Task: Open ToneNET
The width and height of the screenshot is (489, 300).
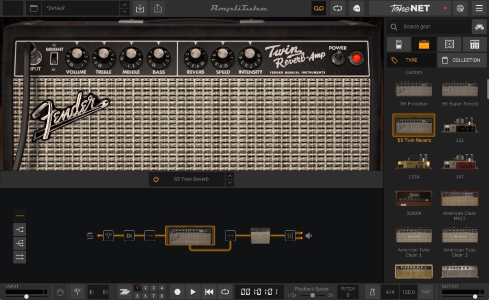Action: [x=410, y=8]
